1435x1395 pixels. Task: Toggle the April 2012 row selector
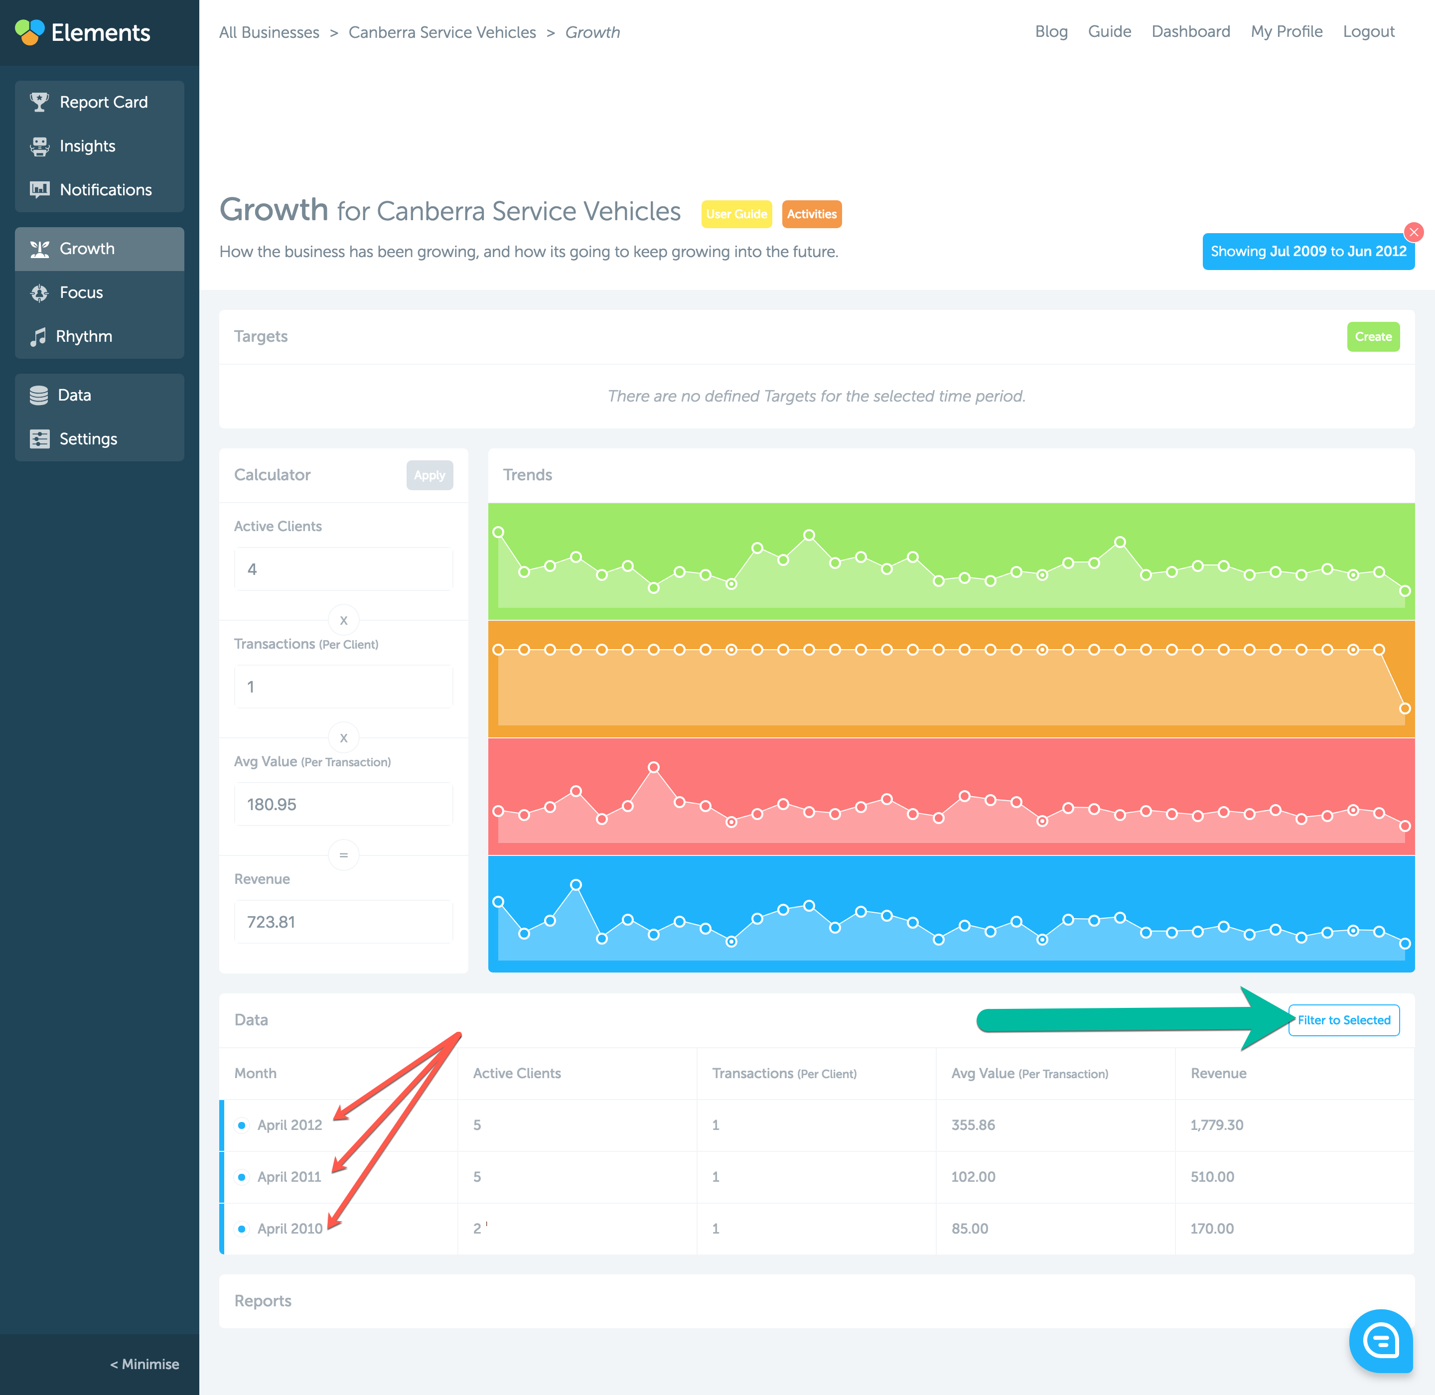pos(242,1124)
